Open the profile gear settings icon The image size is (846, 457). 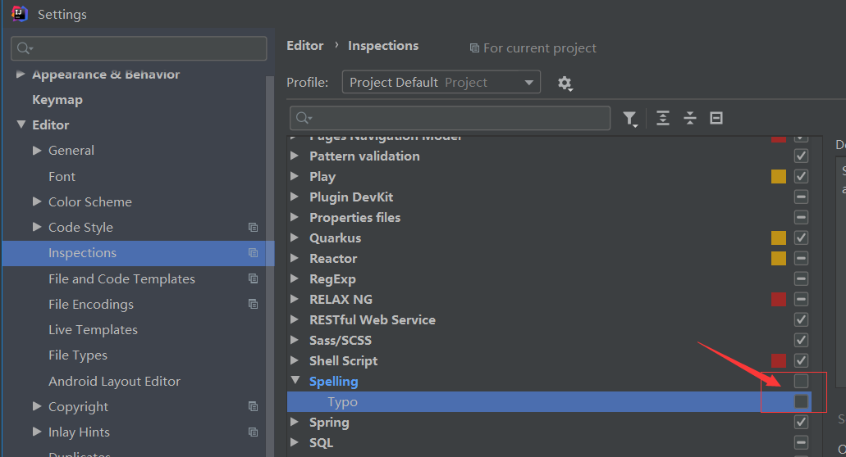click(x=565, y=83)
